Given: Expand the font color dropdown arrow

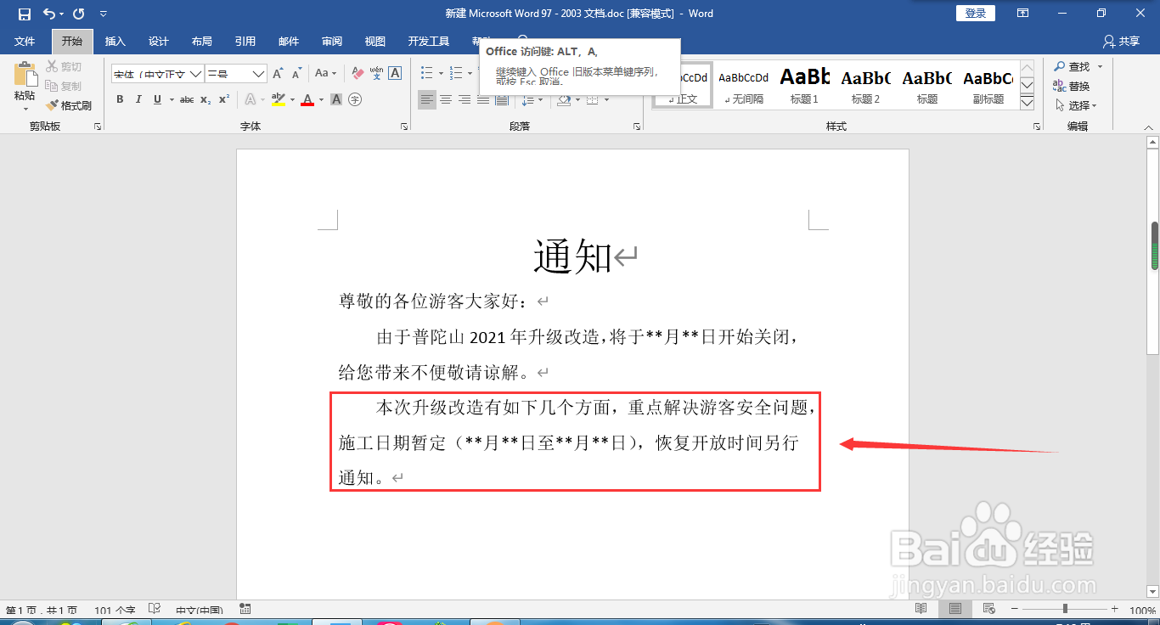Looking at the screenshot, I should pos(320,99).
